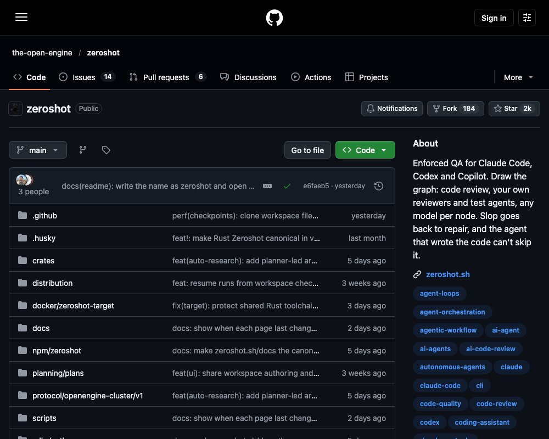This screenshot has height=439, width=549.
Task: Click the crates folder icon
Action: tap(23, 260)
